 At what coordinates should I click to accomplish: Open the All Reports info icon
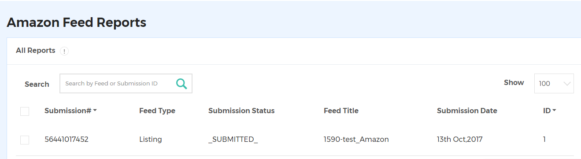tap(64, 51)
